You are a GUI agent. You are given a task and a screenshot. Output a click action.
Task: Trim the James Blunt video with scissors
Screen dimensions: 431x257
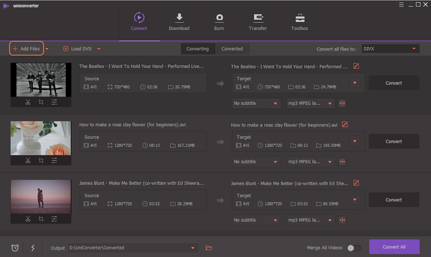pyautogui.click(x=28, y=219)
